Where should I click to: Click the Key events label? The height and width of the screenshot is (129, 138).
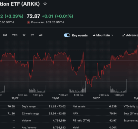pyautogui.click(x=80, y=35)
